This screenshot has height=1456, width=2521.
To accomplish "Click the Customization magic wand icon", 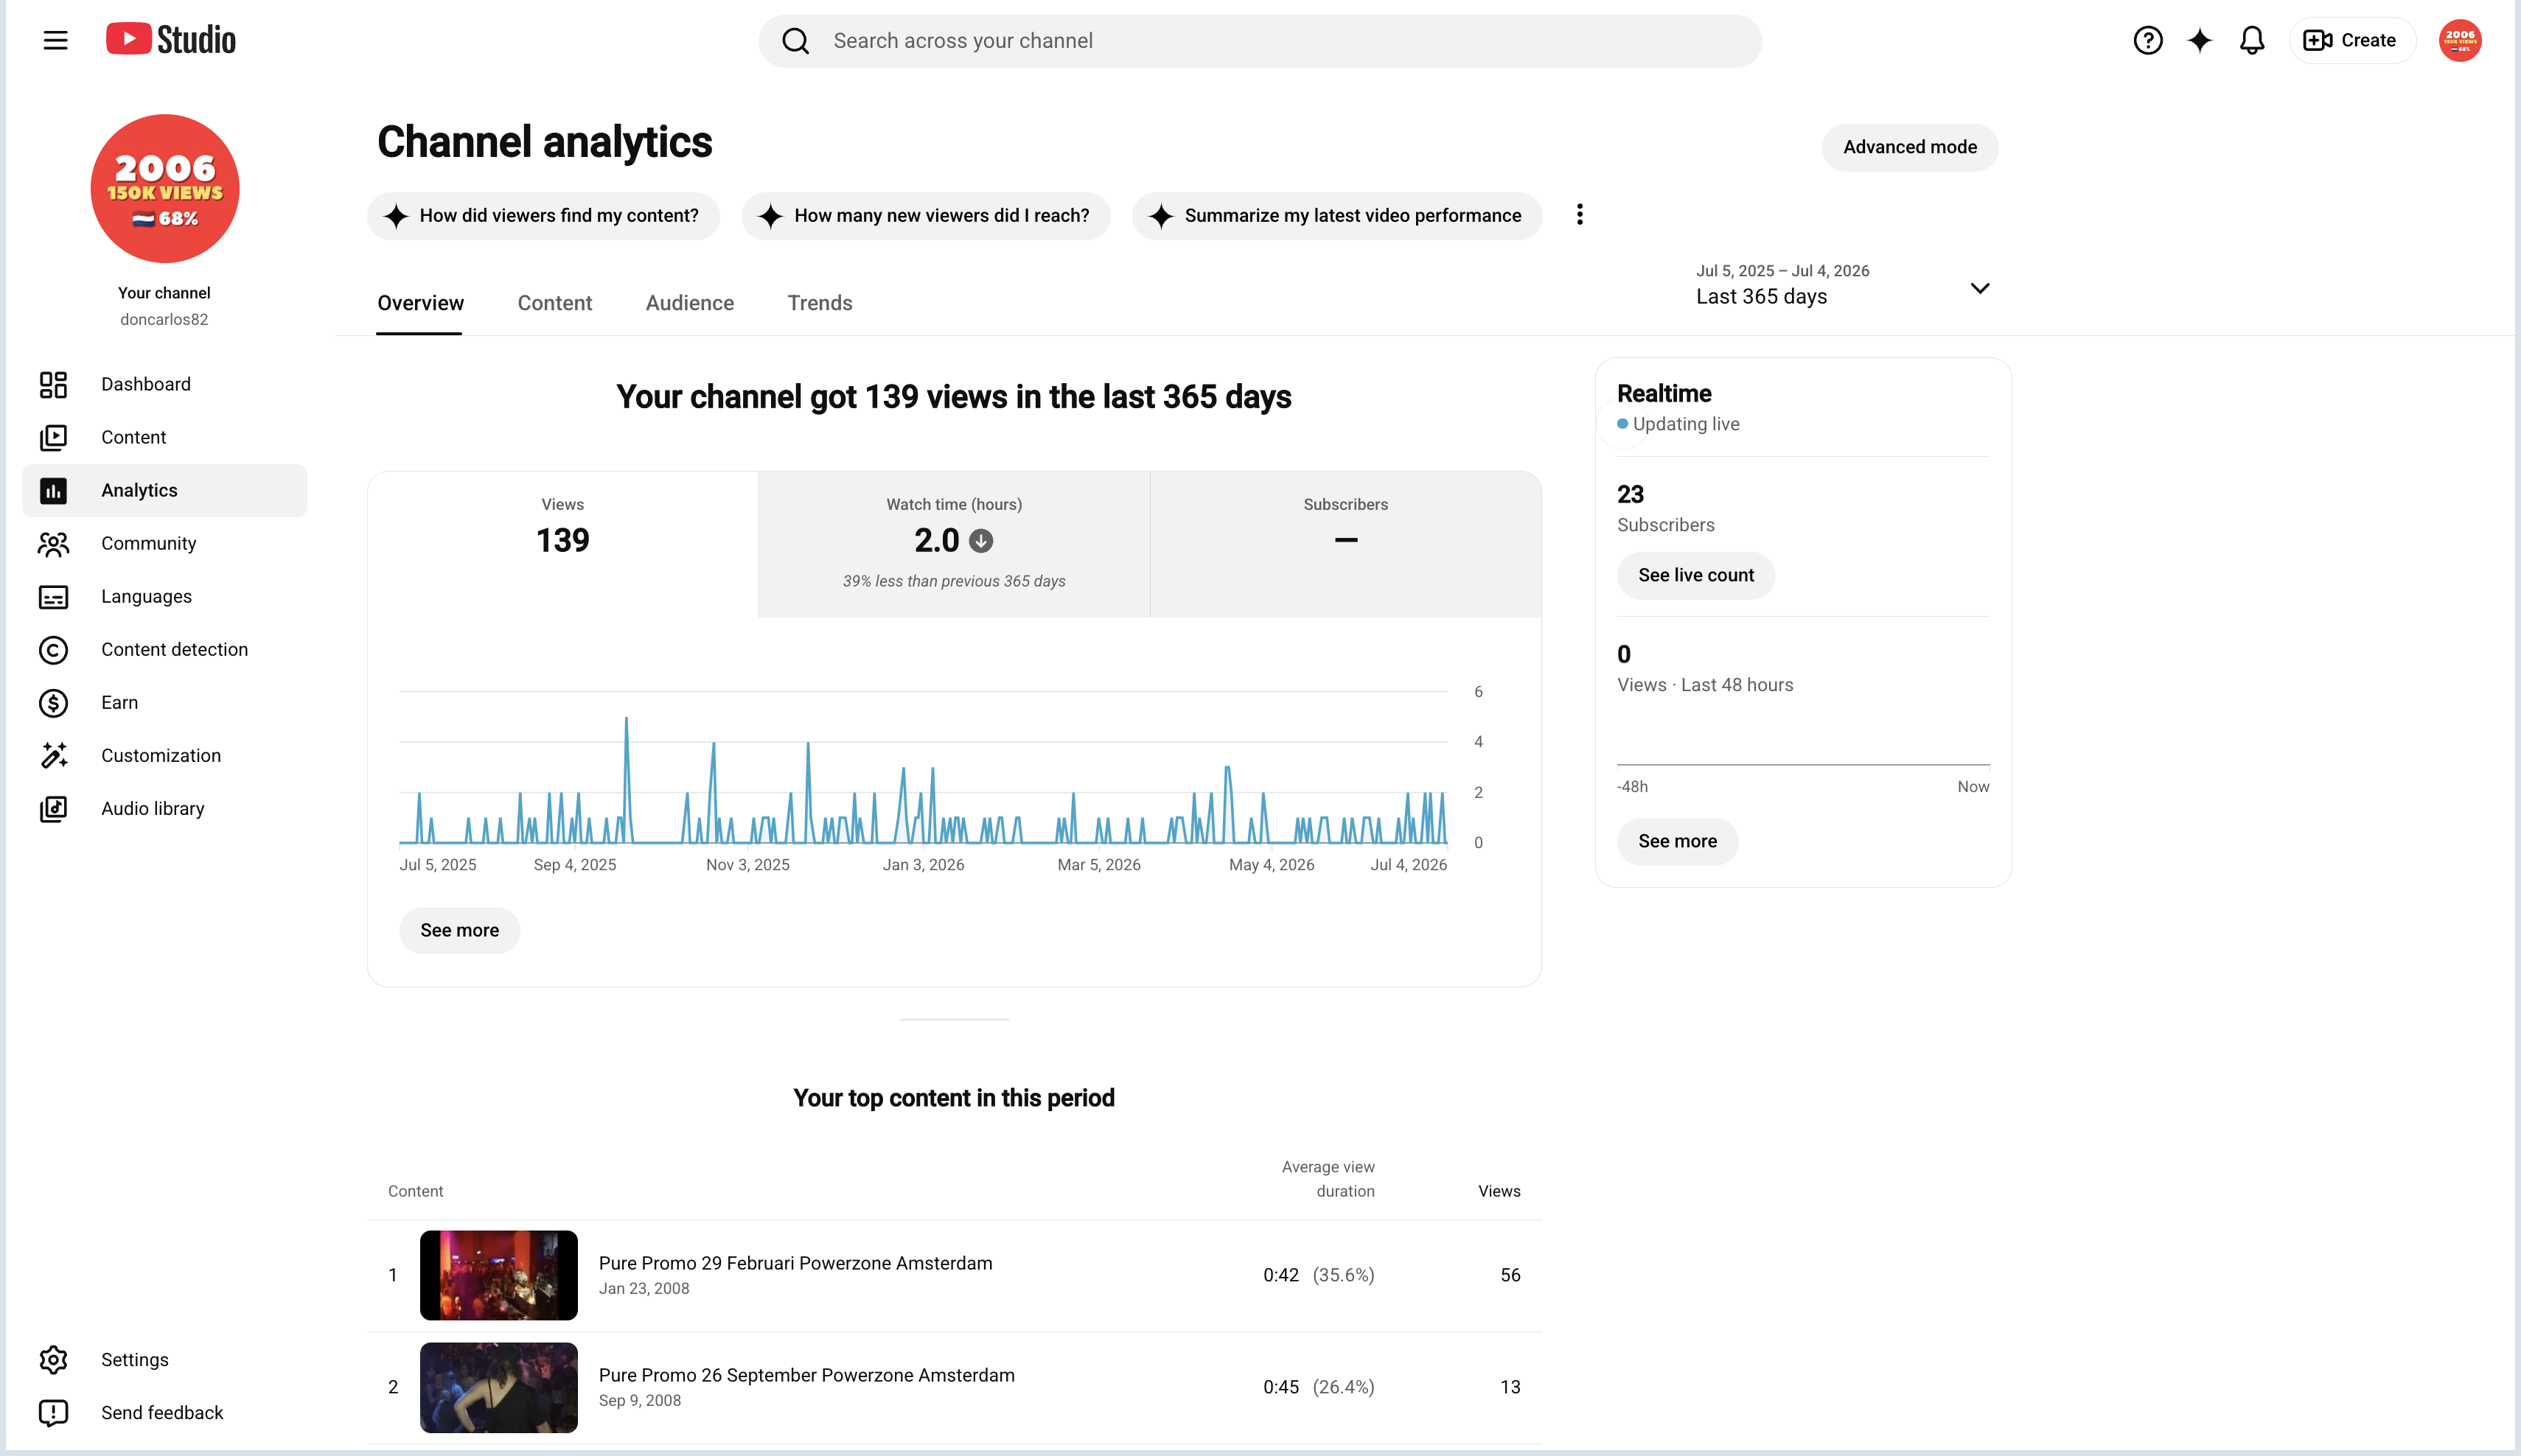I will coord(53,755).
